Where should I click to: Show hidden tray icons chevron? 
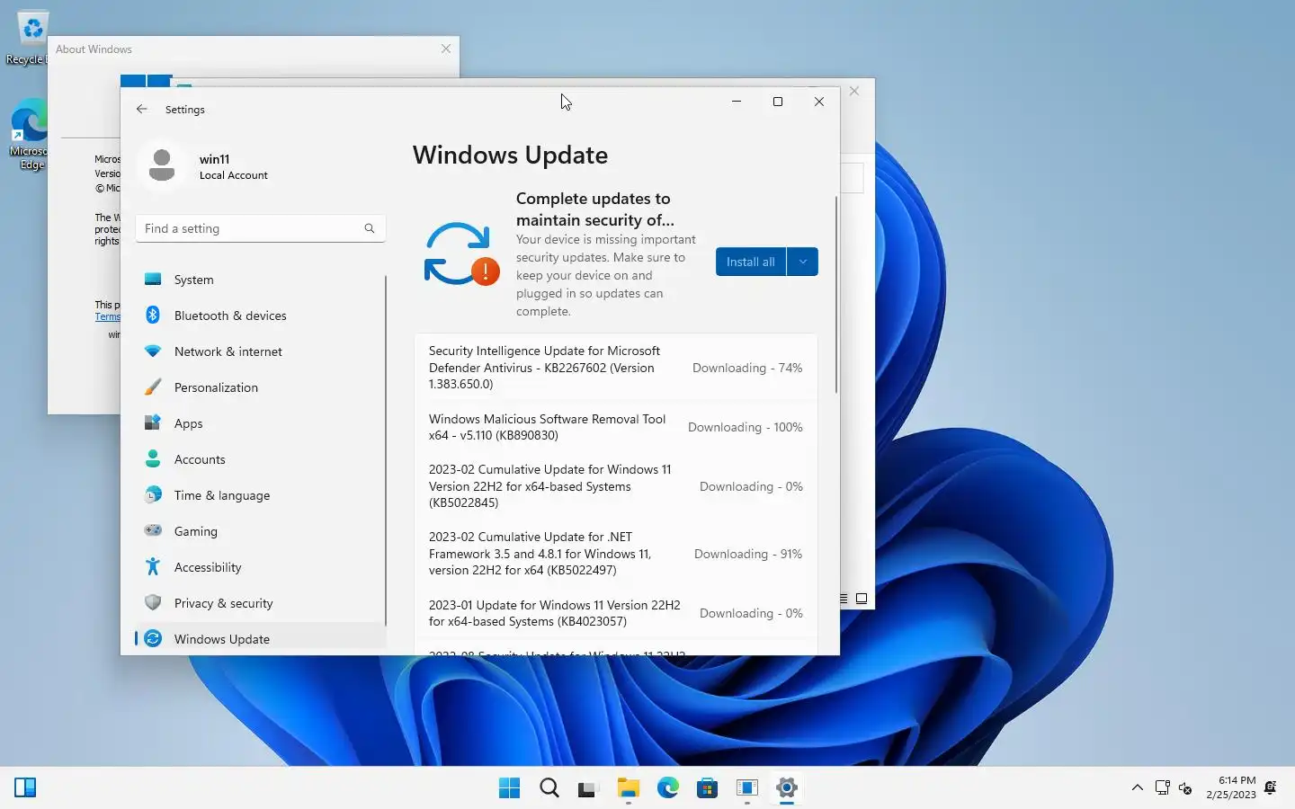point(1137,788)
